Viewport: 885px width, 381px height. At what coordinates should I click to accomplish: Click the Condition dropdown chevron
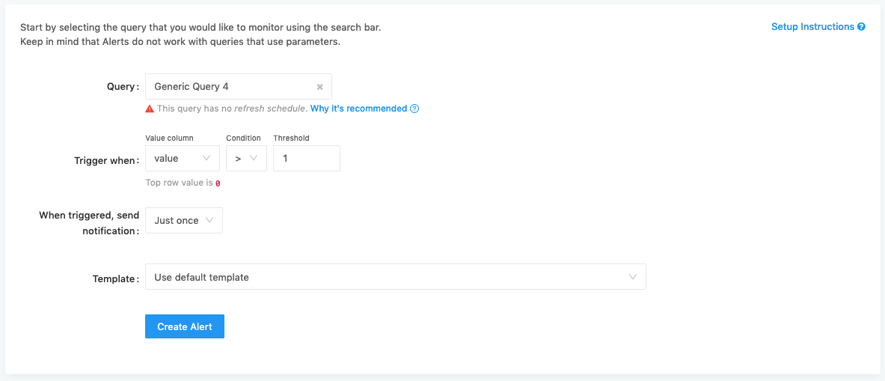click(x=254, y=159)
